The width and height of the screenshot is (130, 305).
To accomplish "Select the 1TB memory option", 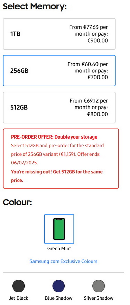I will click(59, 34).
